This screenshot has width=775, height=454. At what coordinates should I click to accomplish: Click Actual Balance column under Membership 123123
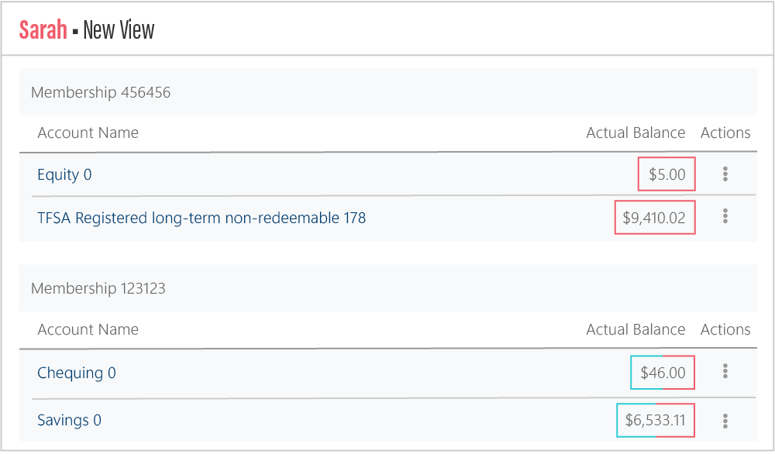point(635,329)
